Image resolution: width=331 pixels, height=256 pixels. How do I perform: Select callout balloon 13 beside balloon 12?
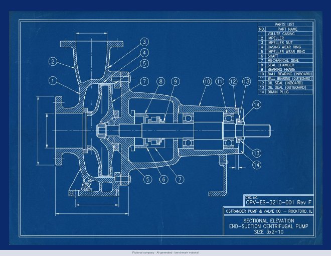click(x=246, y=81)
